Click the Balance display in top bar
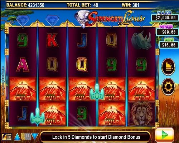The height and width of the screenshot is (143, 179). [x=25, y=5]
